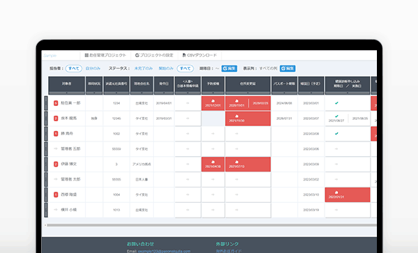Click return date 2023/03/10
The width and height of the screenshot is (418, 253).
coord(311,195)
